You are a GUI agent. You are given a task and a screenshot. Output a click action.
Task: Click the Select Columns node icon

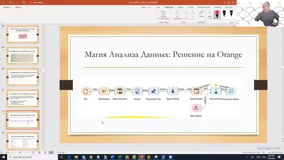point(119,91)
